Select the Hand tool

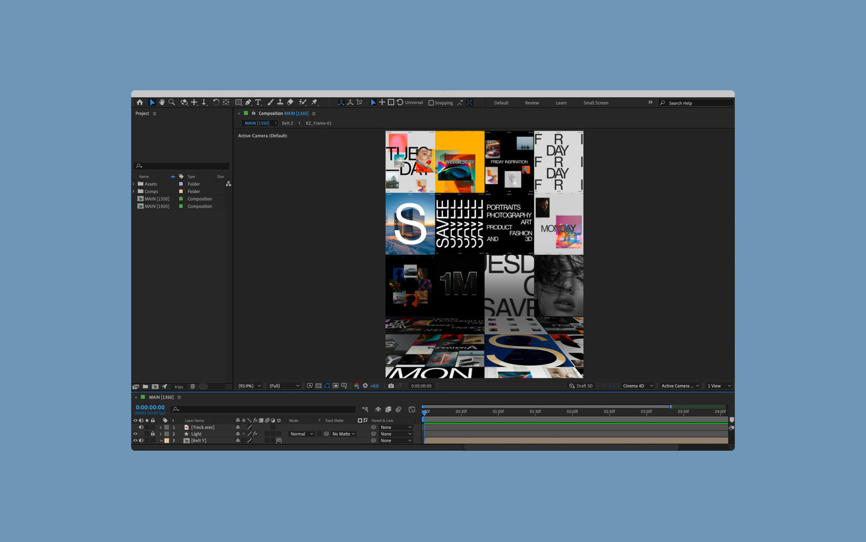[x=162, y=103]
